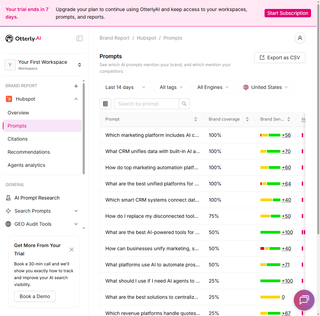320x316 pixels.
Task: Open sentiment score 0 for centralize prompt
Action: coord(283,297)
